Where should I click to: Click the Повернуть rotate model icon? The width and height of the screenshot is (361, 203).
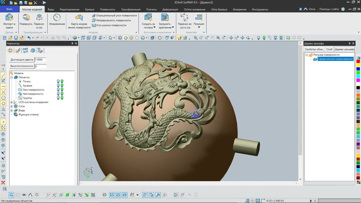pyautogui.click(x=26, y=18)
